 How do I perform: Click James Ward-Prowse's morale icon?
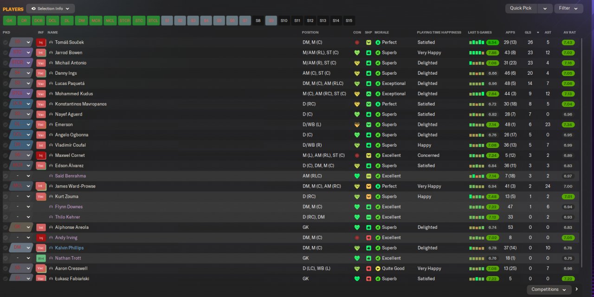(x=378, y=186)
